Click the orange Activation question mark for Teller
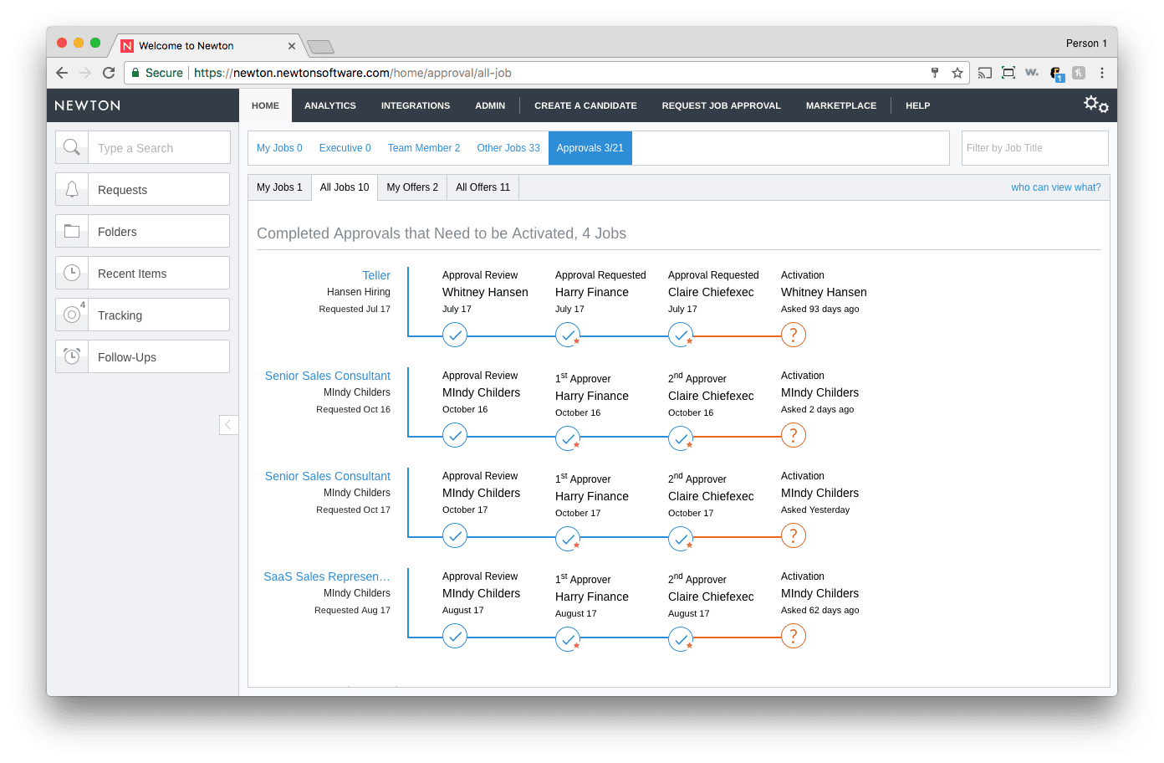This screenshot has height=763, width=1164. (x=793, y=335)
